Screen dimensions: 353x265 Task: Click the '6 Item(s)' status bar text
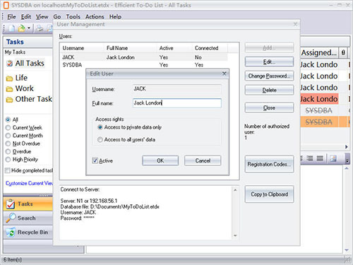pyautogui.click(x=13, y=259)
